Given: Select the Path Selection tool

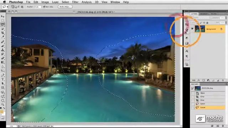Looking at the screenshot, I should coord(2,84).
